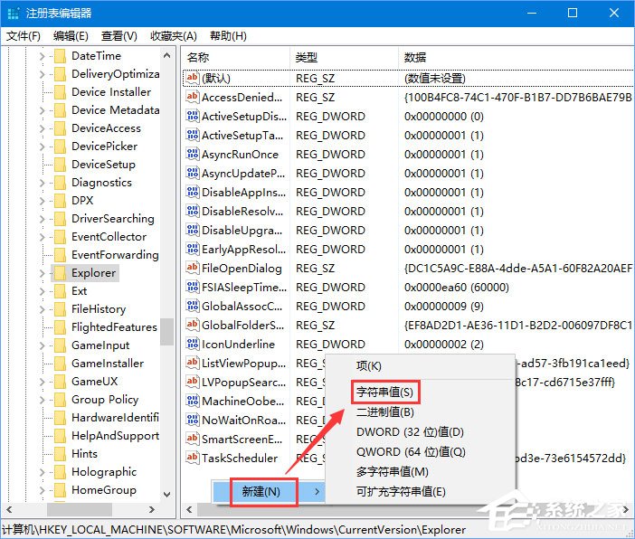Click the DWORD icon of NoWaitOnRoa value
The height and width of the screenshot is (539, 635).
tap(192, 420)
